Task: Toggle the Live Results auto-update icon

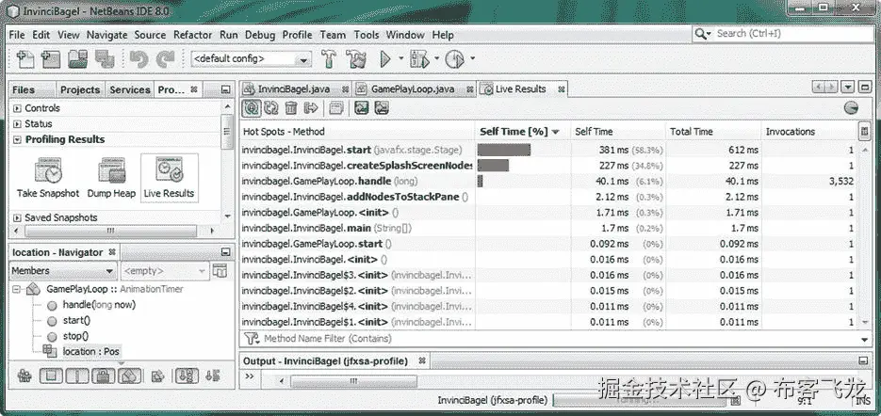Action: (253, 108)
